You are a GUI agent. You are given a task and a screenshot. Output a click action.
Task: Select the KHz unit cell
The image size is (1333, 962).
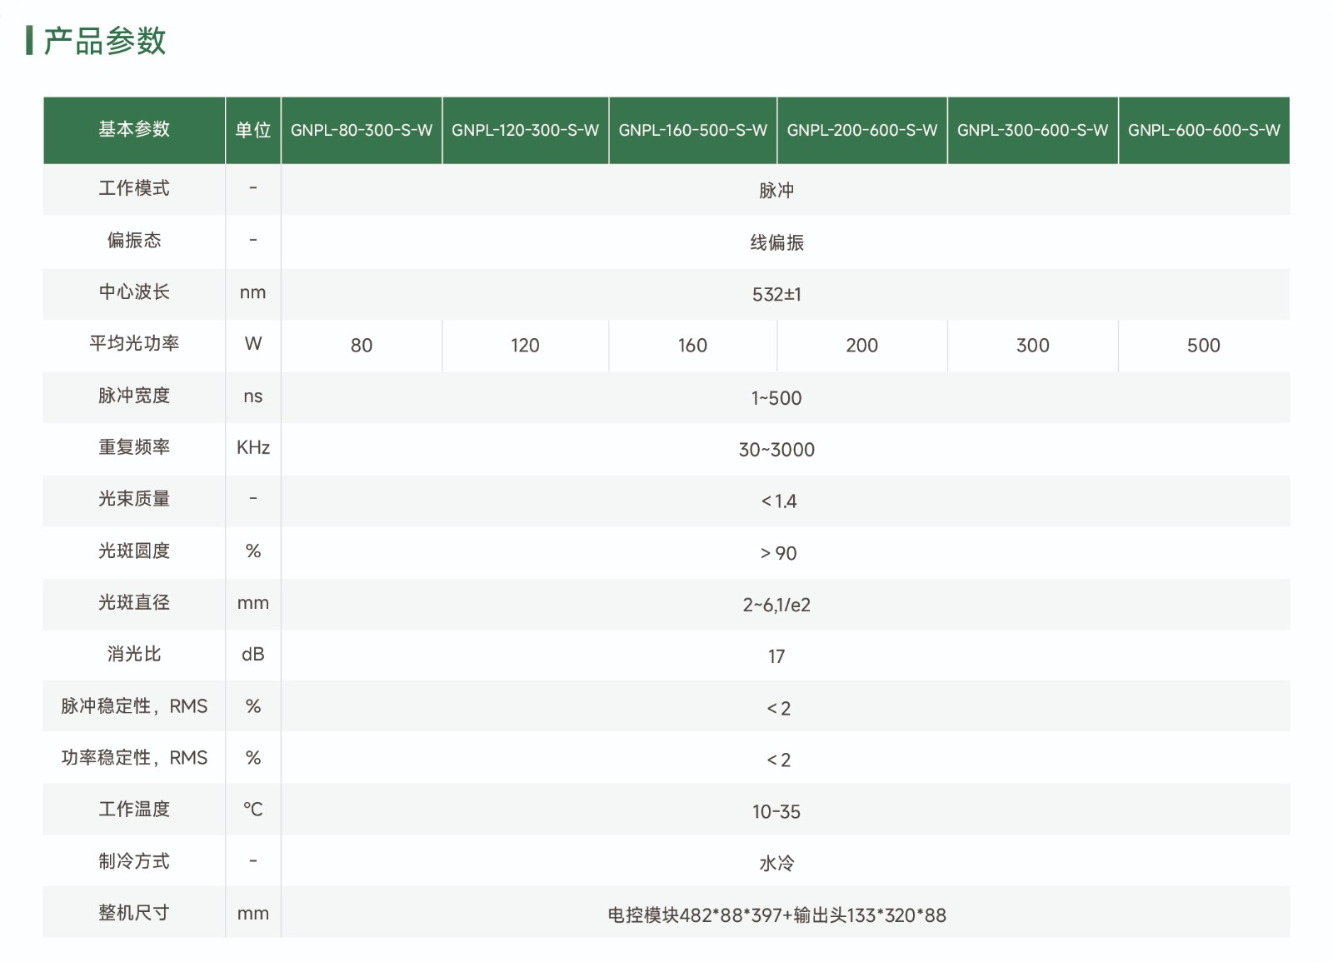point(252,448)
